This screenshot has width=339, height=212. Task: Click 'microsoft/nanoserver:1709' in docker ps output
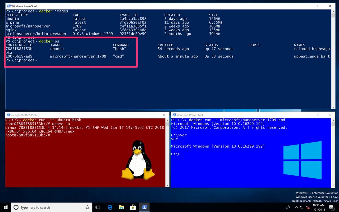click(78, 56)
